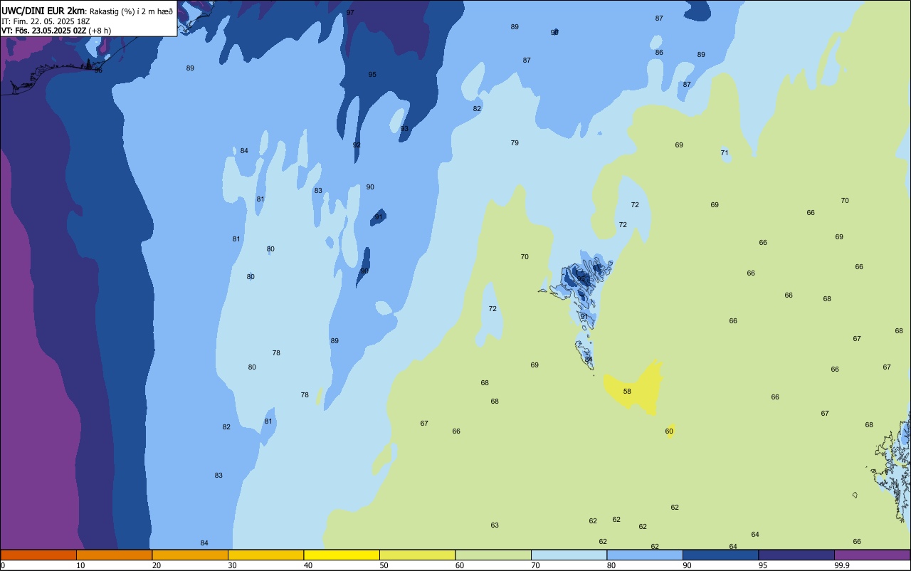Click the 98 humidity value near top
This screenshot has height=571, width=911.
point(554,33)
